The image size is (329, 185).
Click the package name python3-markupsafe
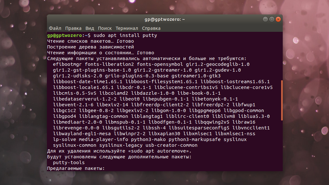pyautogui.click(x=195, y=139)
